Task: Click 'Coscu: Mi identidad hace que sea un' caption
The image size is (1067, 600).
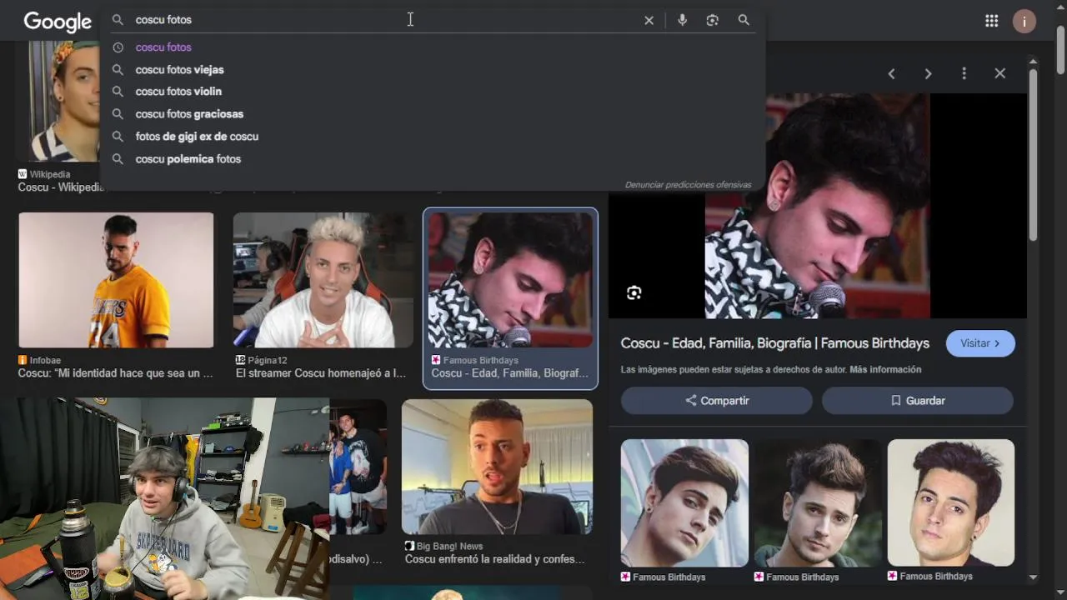Action: click(115, 373)
